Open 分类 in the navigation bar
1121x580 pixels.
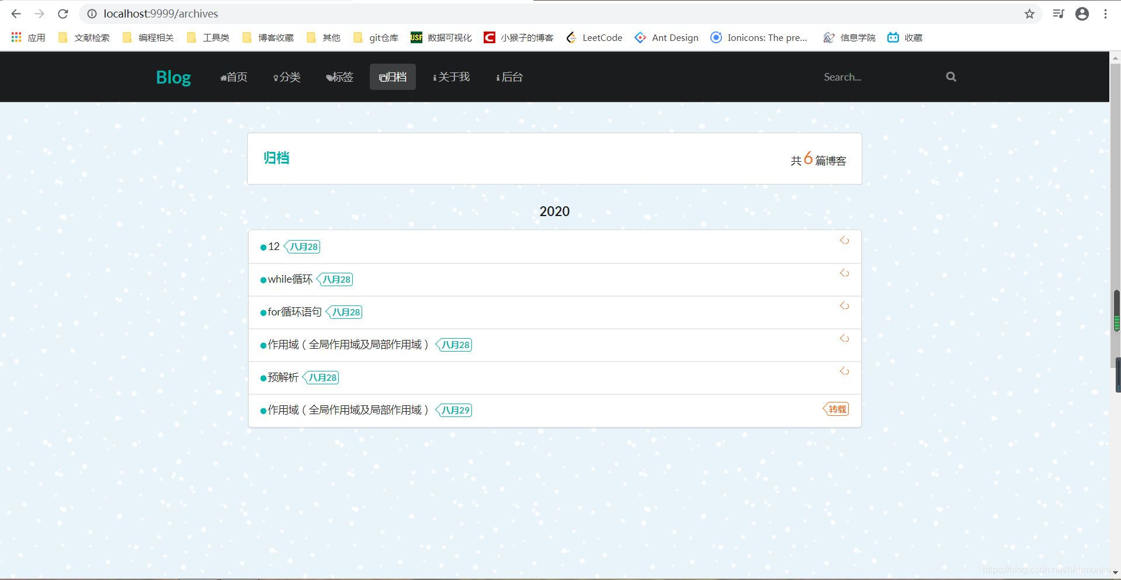(287, 77)
